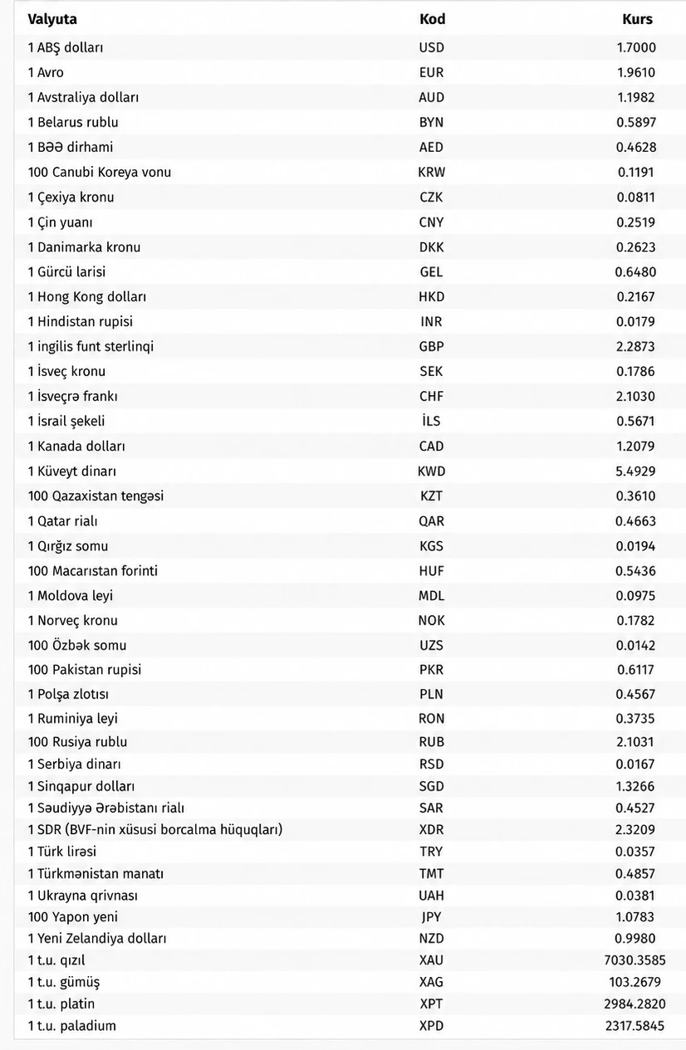Click the 100 Rusiya rublu entry
Screen dimensions: 686x1050
(x=77, y=741)
